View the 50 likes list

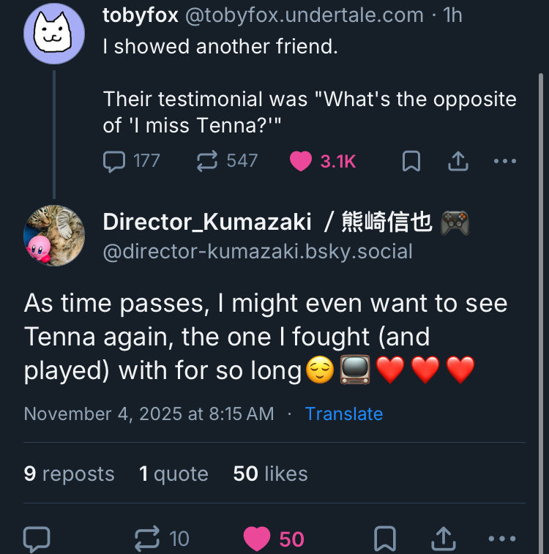pyautogui.click(x=270, y=473)
